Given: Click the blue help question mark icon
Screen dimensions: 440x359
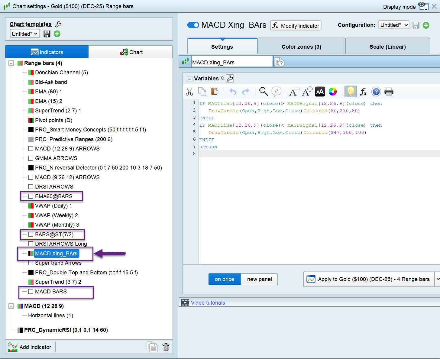Looking at the screenshot, I should point(376,92).
